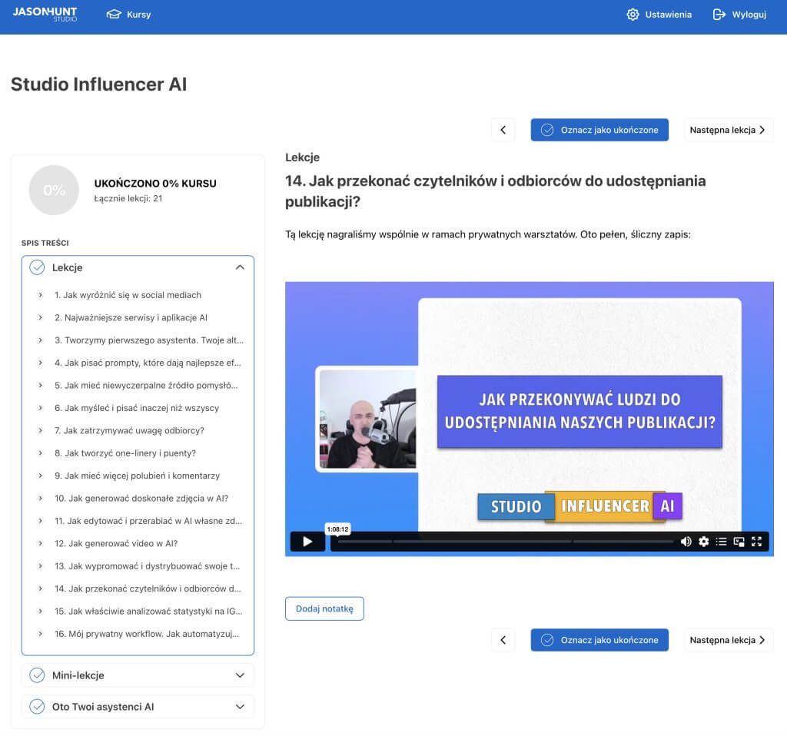Viewport: 787px width, 736px height.
Task: Open lesson 7 Jak zatrzymywać uwagę odbiorcy
Action: pos(129,430)
